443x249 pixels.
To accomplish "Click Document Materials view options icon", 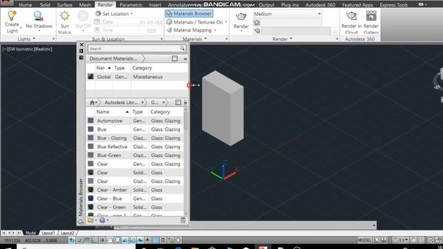I will click(174, 58).
